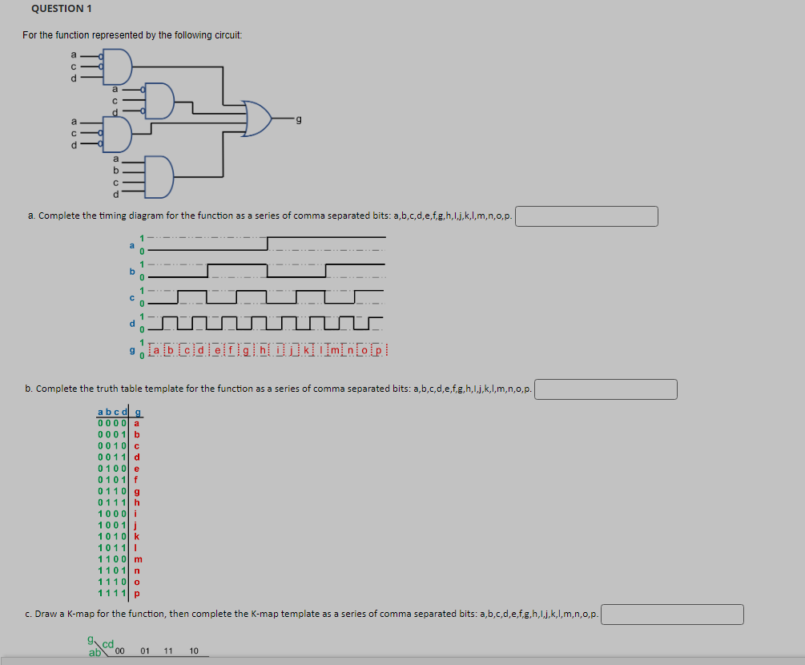The image size is (805, 665).
Task: Click the answer field for the timing diagram question
Action: [x=587, y=216]
